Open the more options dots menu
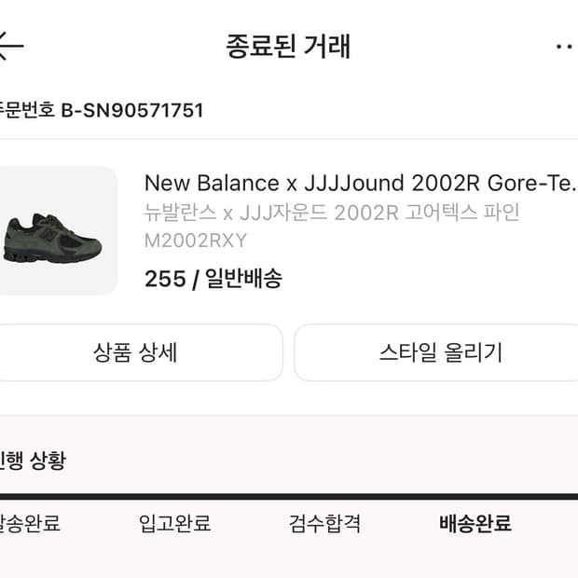Image resolution: width=578 pixels, height=578 pixels. (x=565, y=46)
